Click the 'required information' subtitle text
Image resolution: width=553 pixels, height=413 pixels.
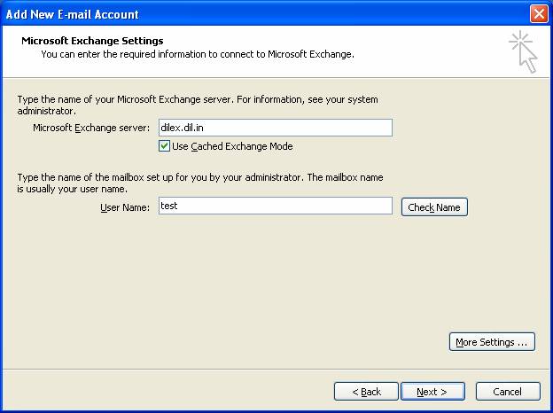coord(197,54)
